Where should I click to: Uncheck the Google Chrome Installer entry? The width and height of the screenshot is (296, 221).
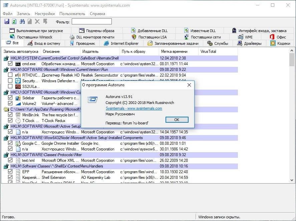pos(10,143)
